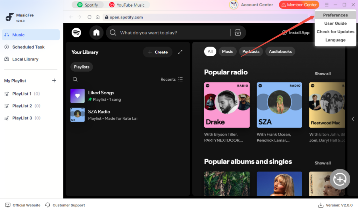Viewport: 358px width, 210px height.
Task: Click the Version V2.0.0 download icon
Action: point(321,205)
